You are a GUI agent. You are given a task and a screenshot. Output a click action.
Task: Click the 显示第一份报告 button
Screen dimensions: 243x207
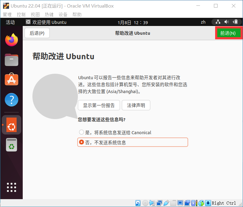99,105
